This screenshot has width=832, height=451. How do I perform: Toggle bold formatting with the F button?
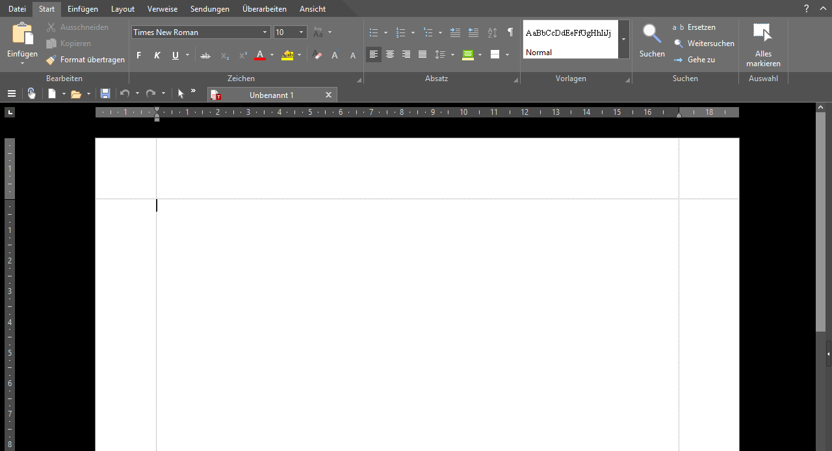(138, 55)
